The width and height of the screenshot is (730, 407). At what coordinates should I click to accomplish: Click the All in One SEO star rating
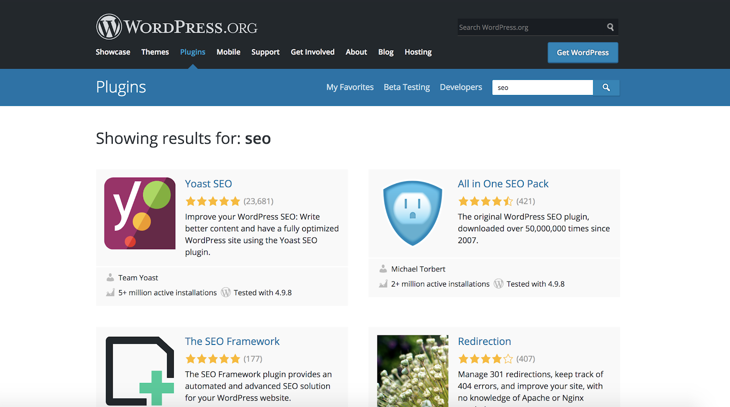[x=485, y=201]
